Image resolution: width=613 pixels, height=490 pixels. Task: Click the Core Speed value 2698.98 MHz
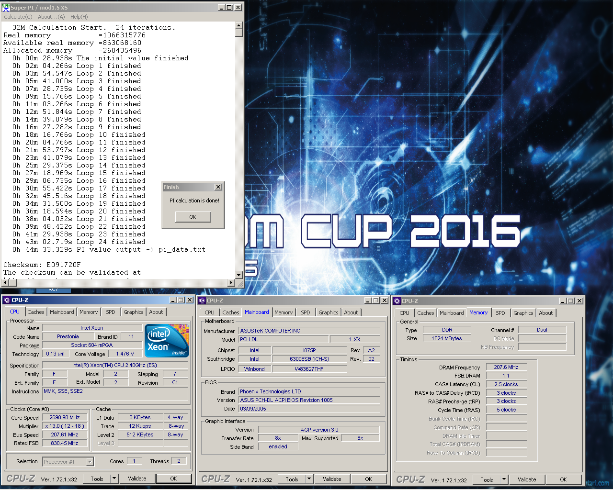click(65, 417)
